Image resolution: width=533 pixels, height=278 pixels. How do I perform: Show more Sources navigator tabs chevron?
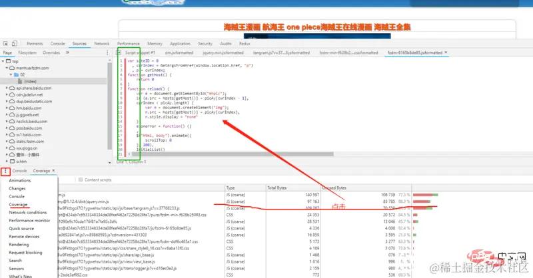pos(67,53)
